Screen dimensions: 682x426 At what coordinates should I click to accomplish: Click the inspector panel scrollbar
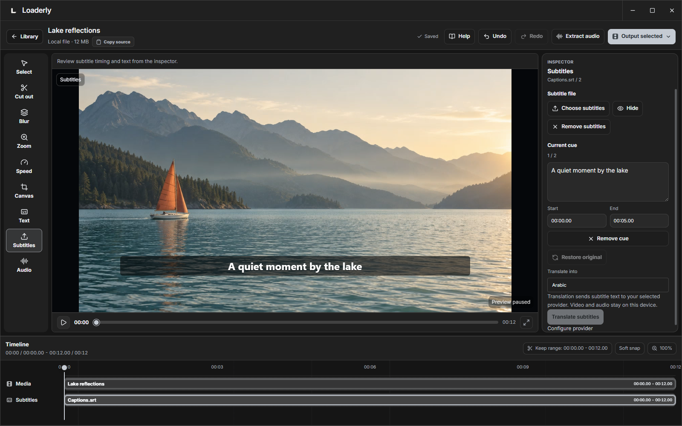676,207
